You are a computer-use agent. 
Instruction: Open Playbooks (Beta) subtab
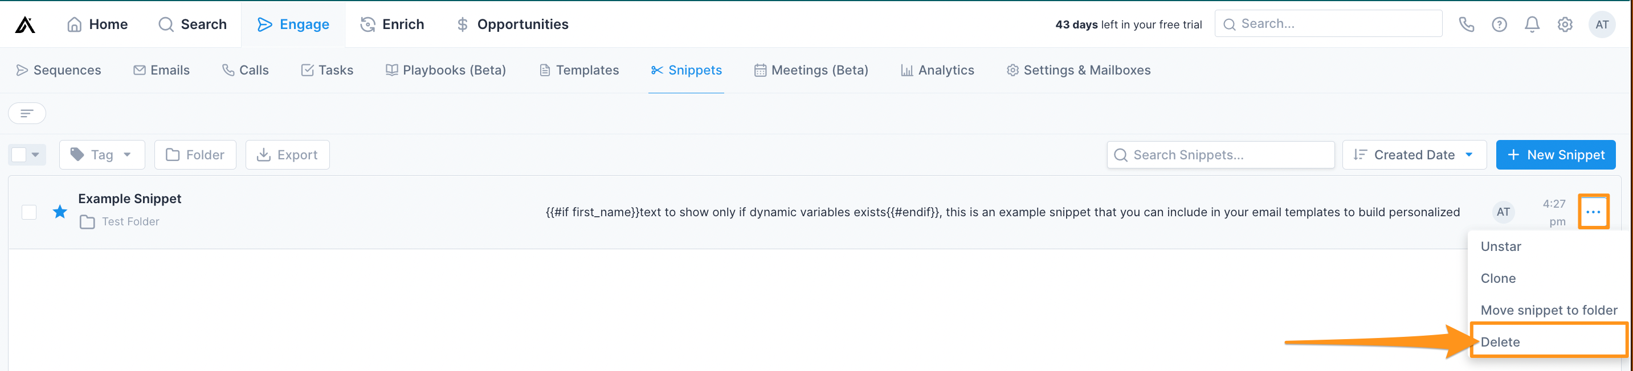pyautogui.click(x=446, y=71)
